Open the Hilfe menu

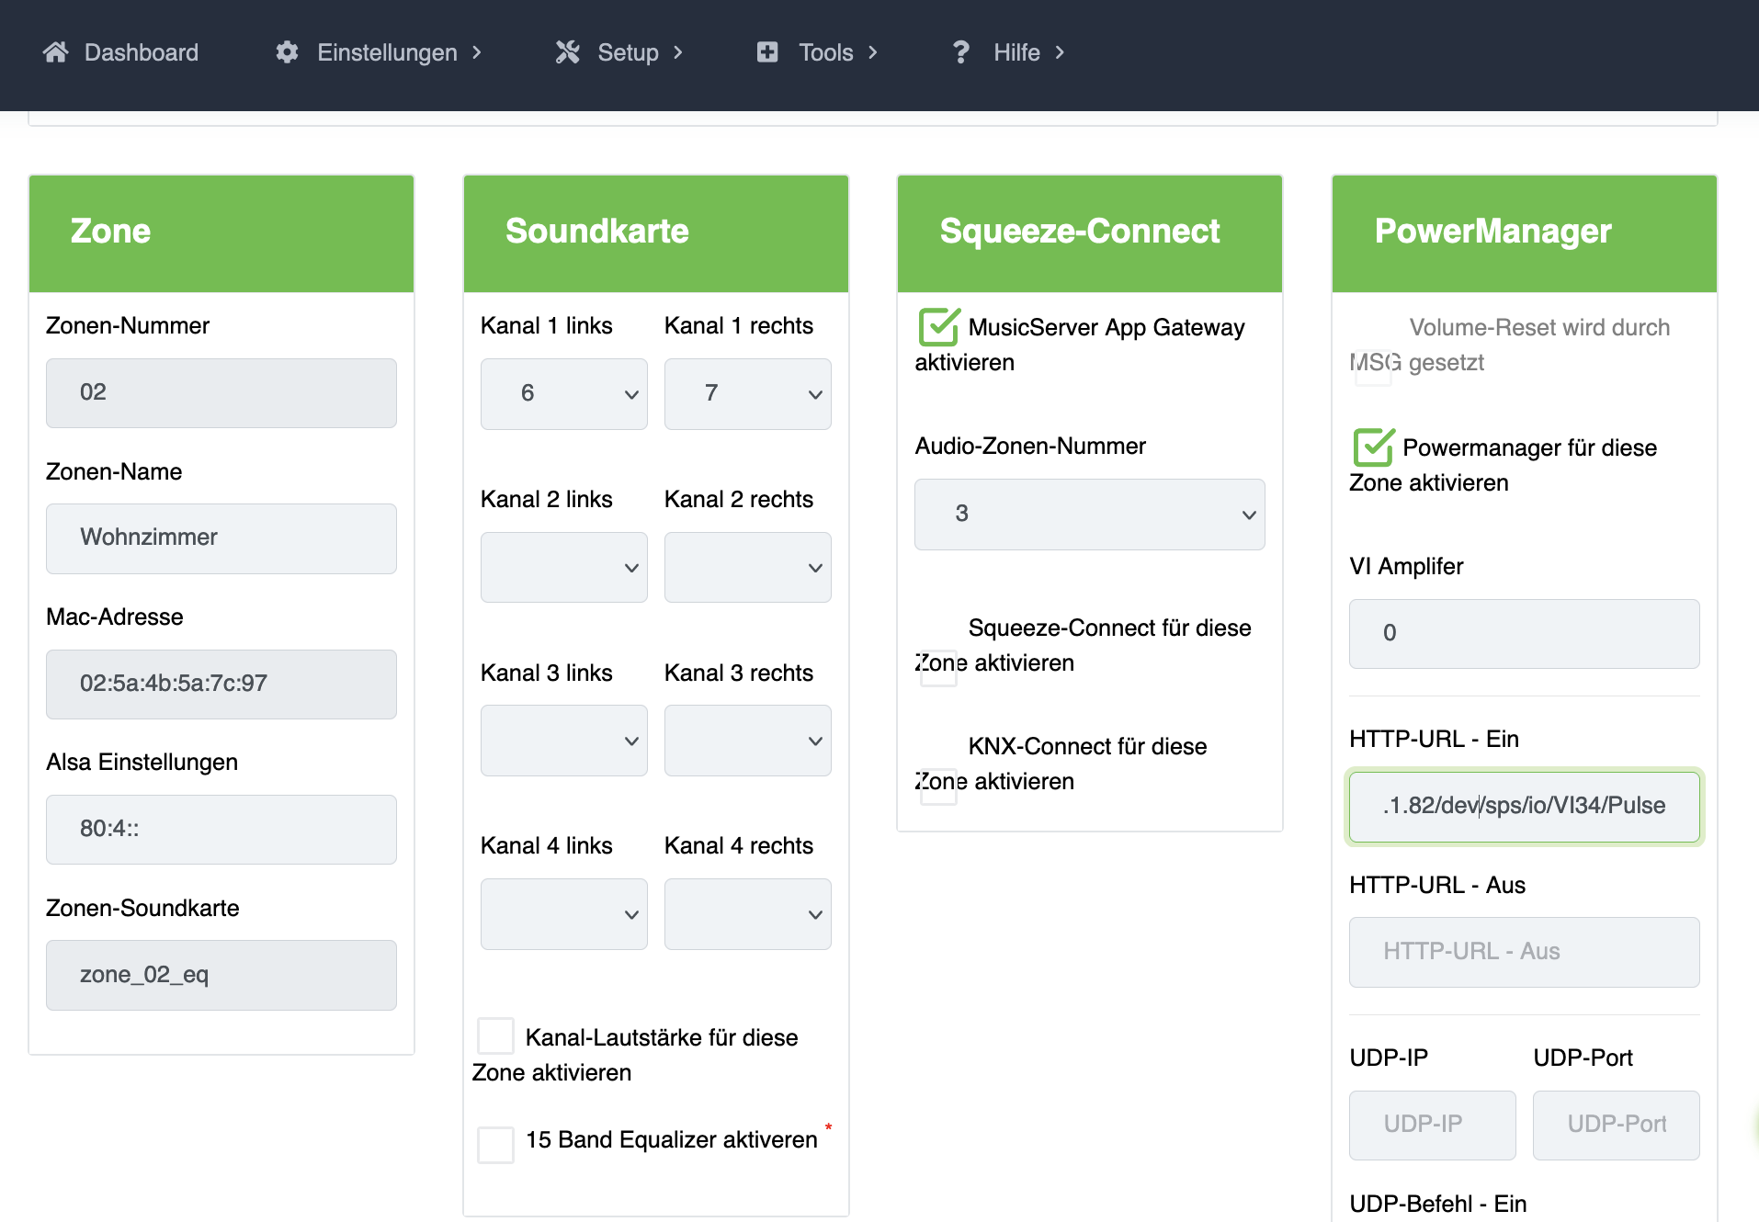[1016, 52]
